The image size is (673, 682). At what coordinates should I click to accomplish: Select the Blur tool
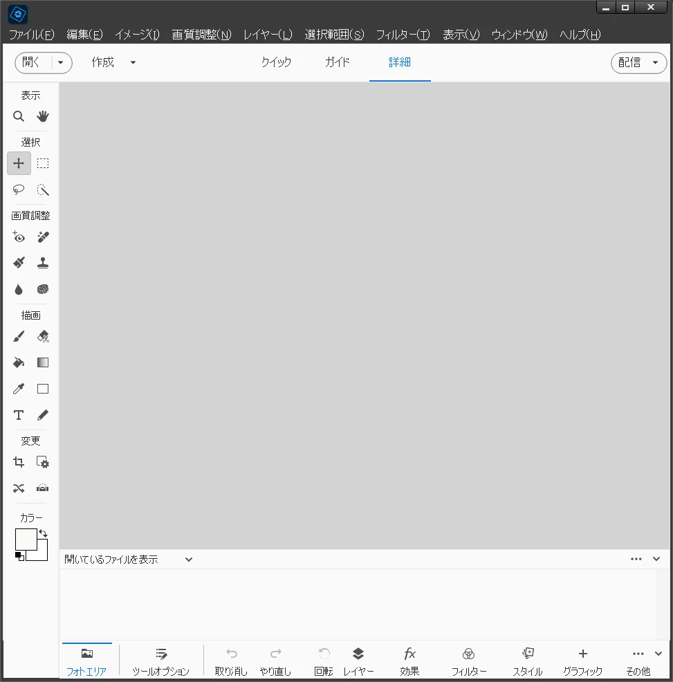click(x=18, y=289)
